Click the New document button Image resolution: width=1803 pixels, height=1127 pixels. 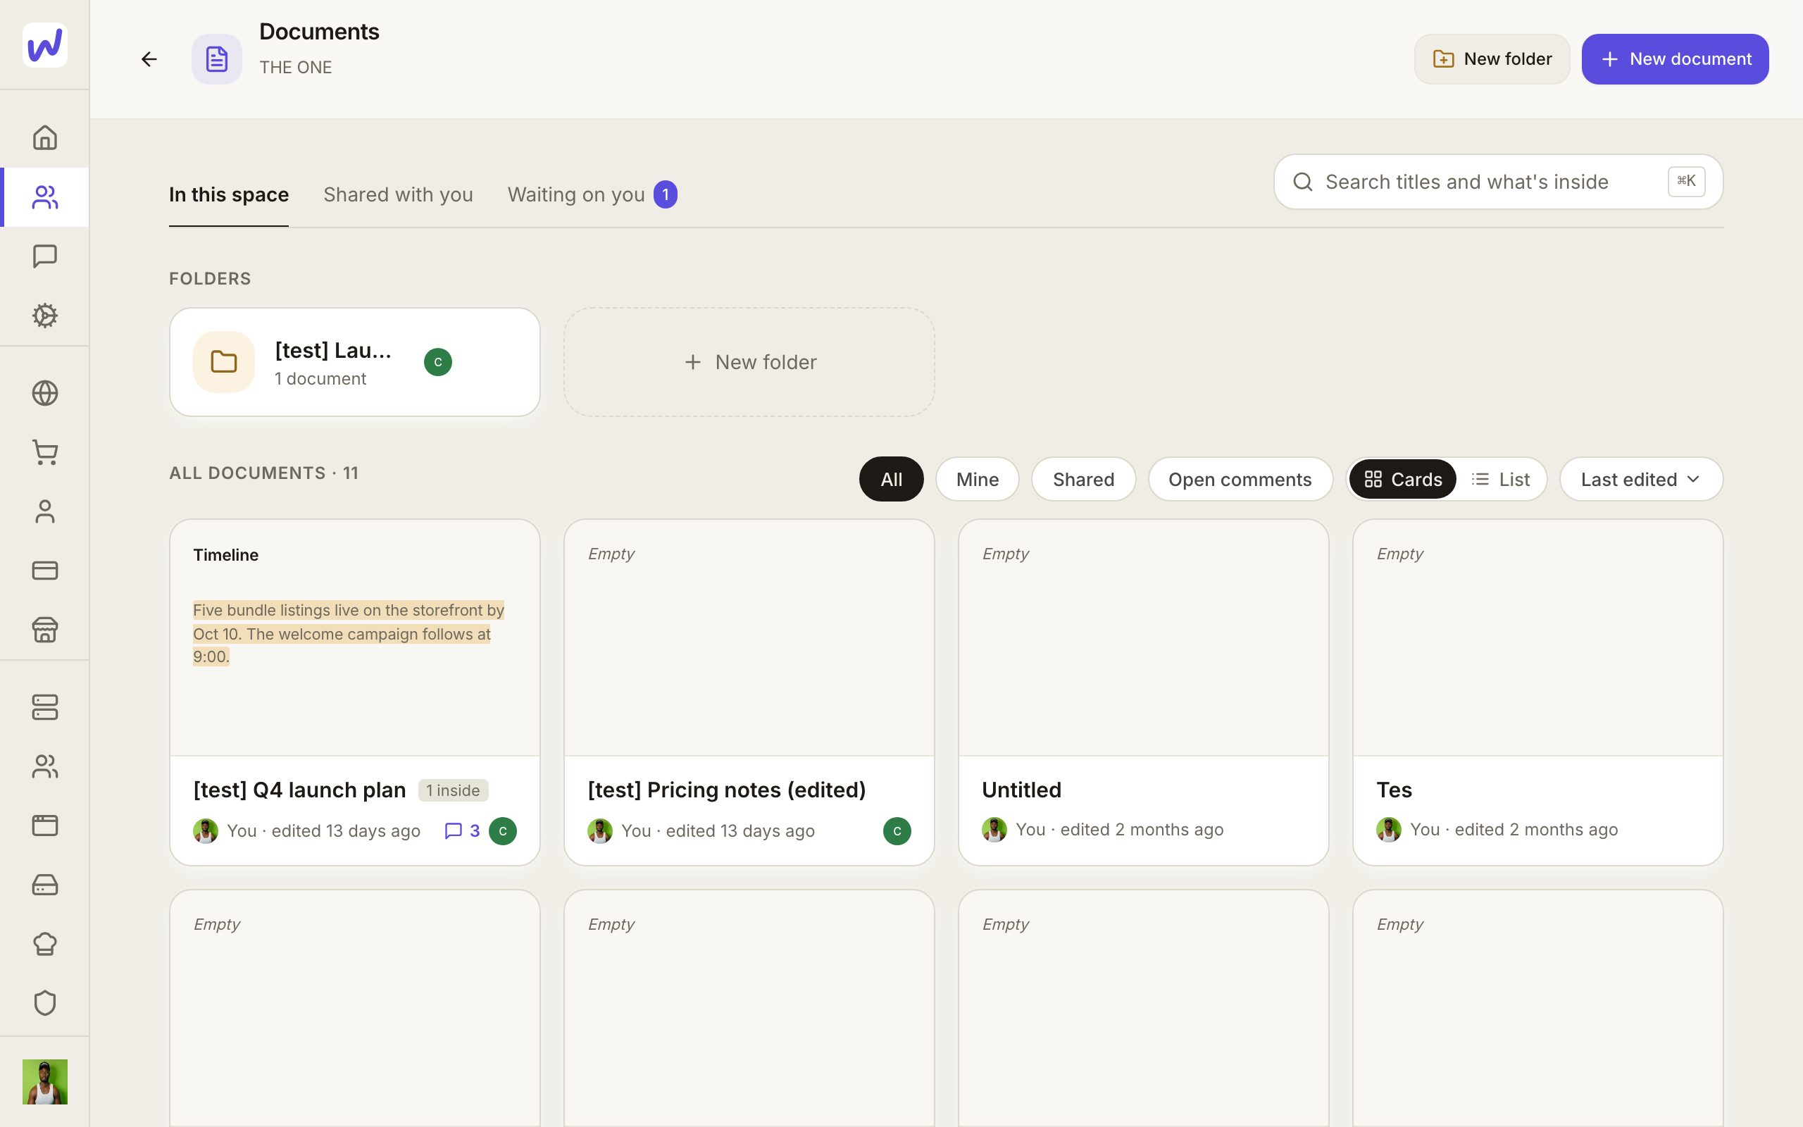point(1675,59)
